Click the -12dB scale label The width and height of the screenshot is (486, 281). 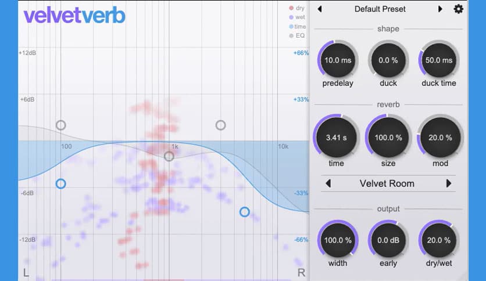pyautogui.click(x=27, y=240)
